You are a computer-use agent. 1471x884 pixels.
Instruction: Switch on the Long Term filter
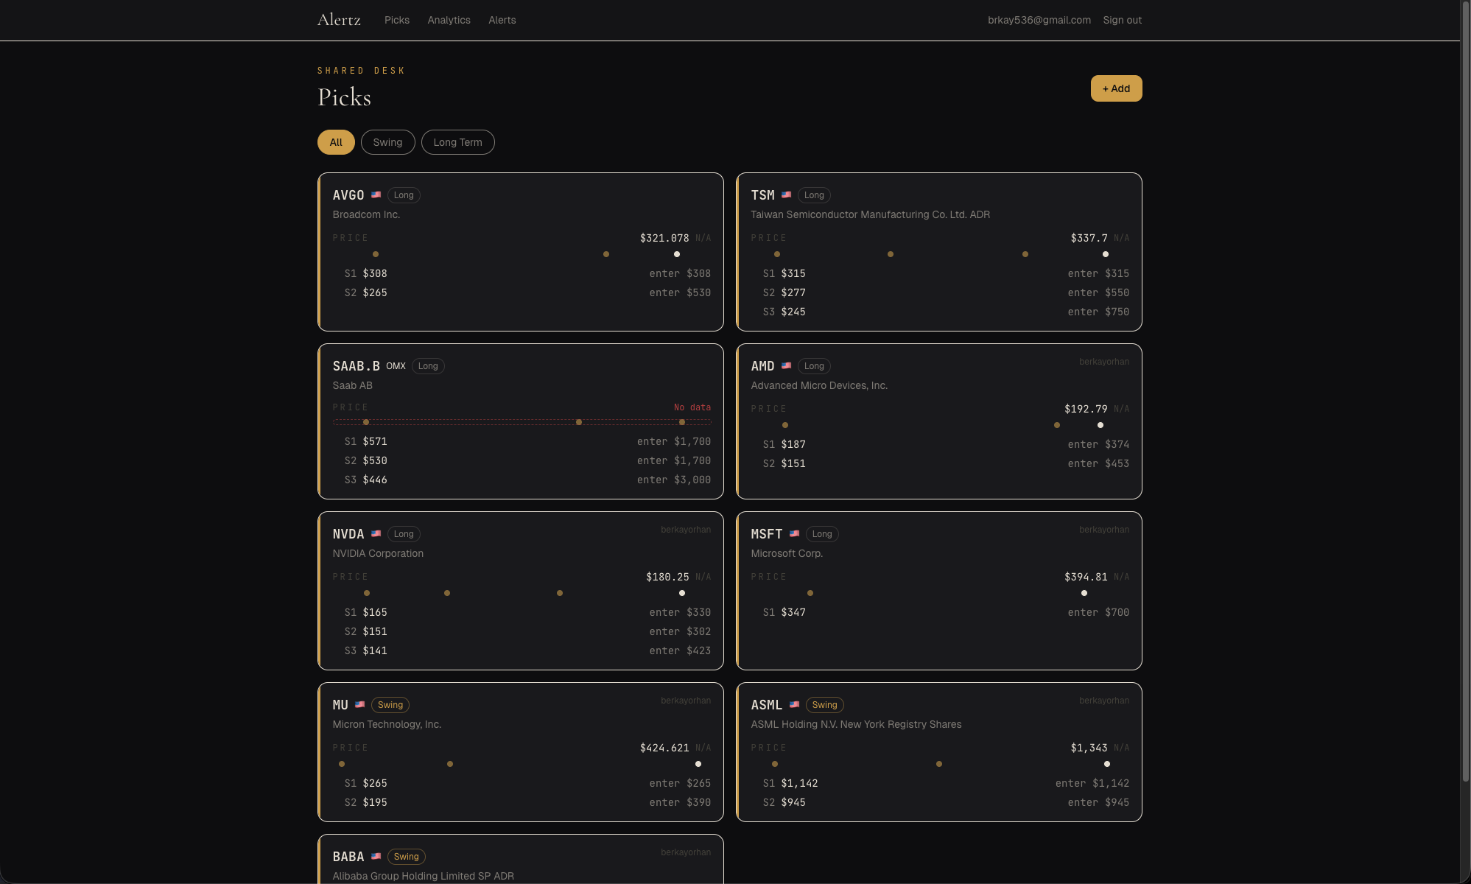point(457,142)
